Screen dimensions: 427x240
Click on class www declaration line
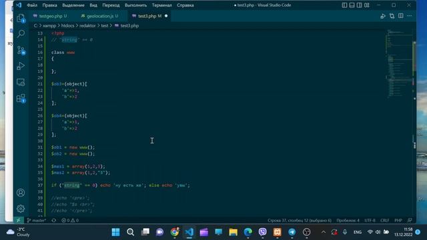(x=63, y=52)
